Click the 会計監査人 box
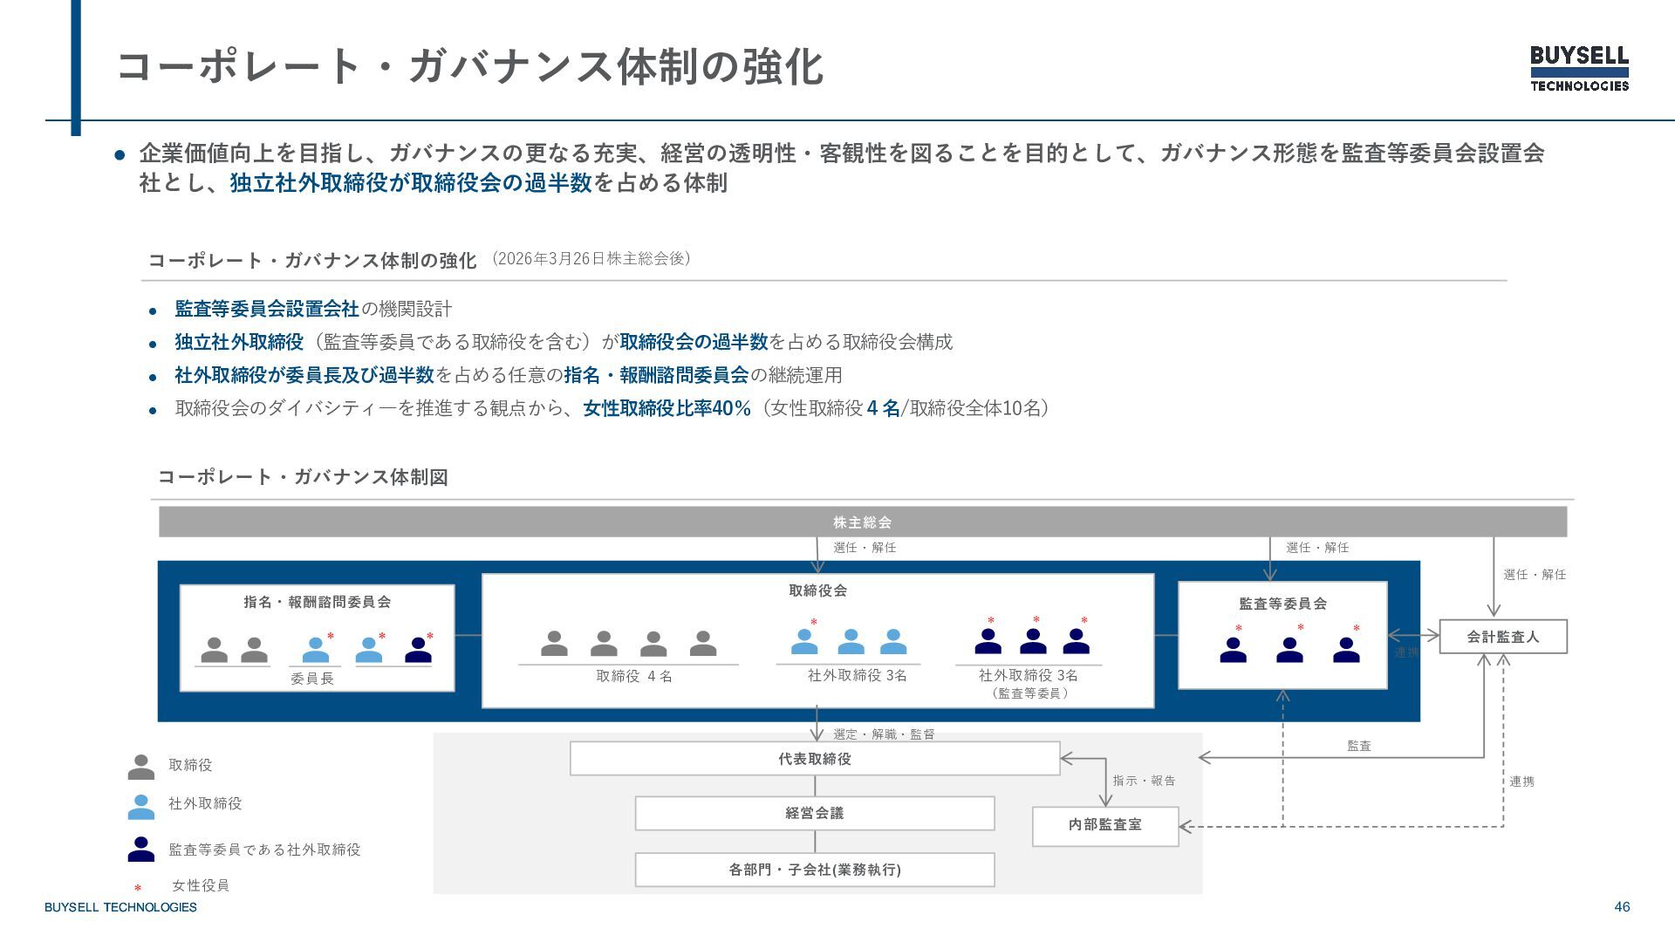Viewport: 1675px width, 942px height. [x=1502, y=637]
